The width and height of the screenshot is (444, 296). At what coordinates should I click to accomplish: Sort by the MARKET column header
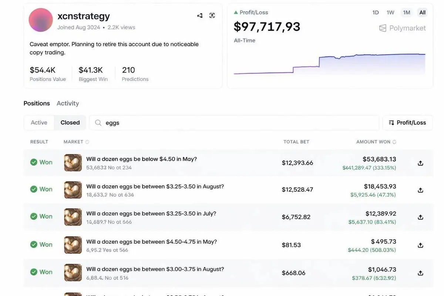click(x=76, y=142)
